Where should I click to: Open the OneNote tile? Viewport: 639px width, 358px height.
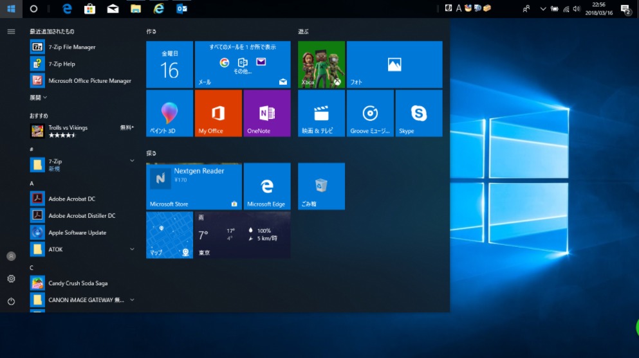[266, 113]
